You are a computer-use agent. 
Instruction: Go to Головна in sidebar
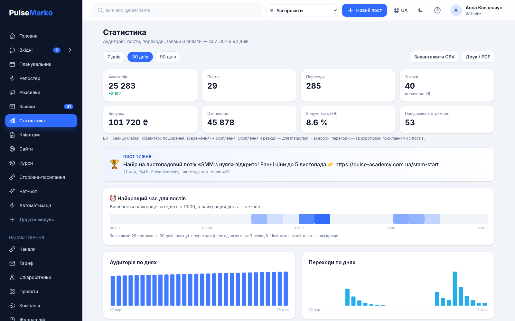click(x=41, y=36)
